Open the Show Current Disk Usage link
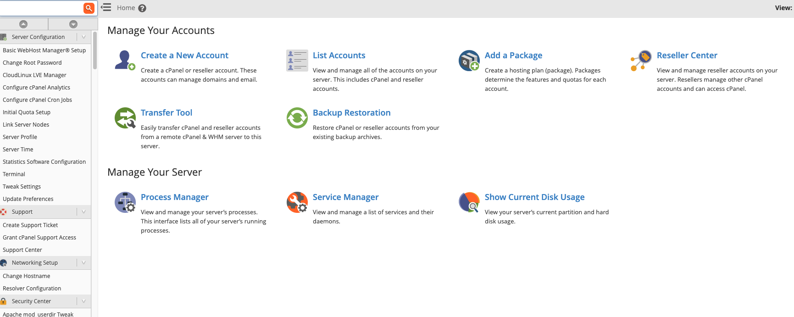Screen dimensions: 794x317 (x=534, y=197)
